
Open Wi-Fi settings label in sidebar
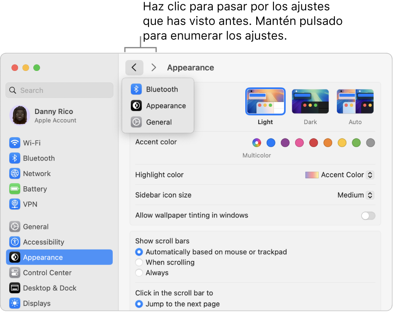click(x=32, y=143)
